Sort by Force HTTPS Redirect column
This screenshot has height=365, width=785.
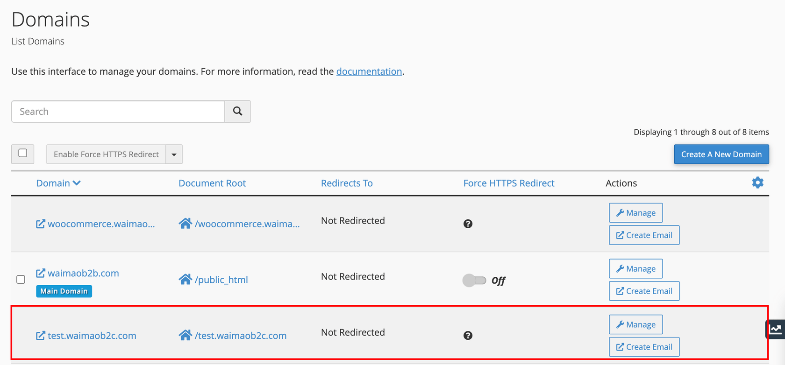508,183
